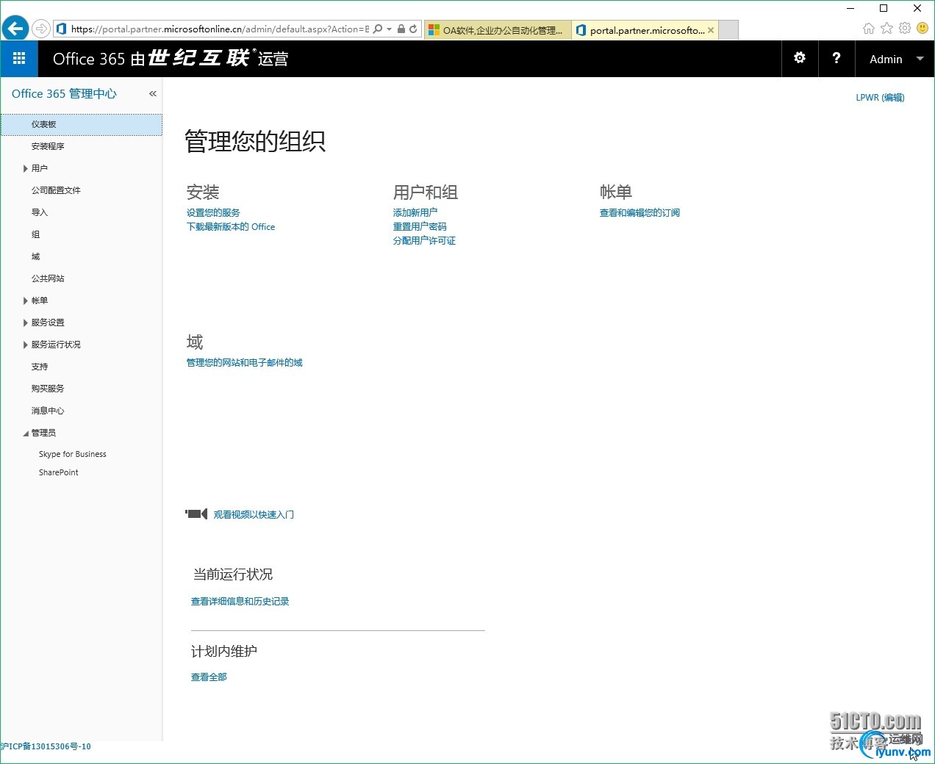Click the Office 365 管理中心 title
Image resolution: width=935 pixels, height=764 pixels.
pyautogui.click(x=64, y=93)
